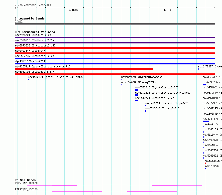Screen dimensions: 222x195
Task: Click the blue segment under nsv4291412
Action: point(137,95)
